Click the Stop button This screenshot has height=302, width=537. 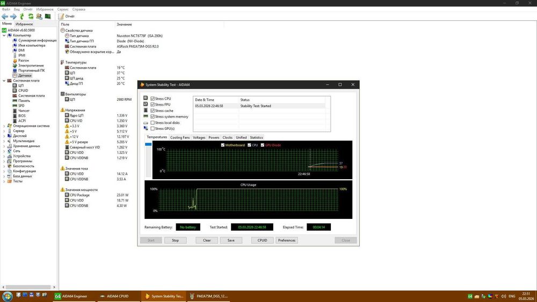(176, 240)
